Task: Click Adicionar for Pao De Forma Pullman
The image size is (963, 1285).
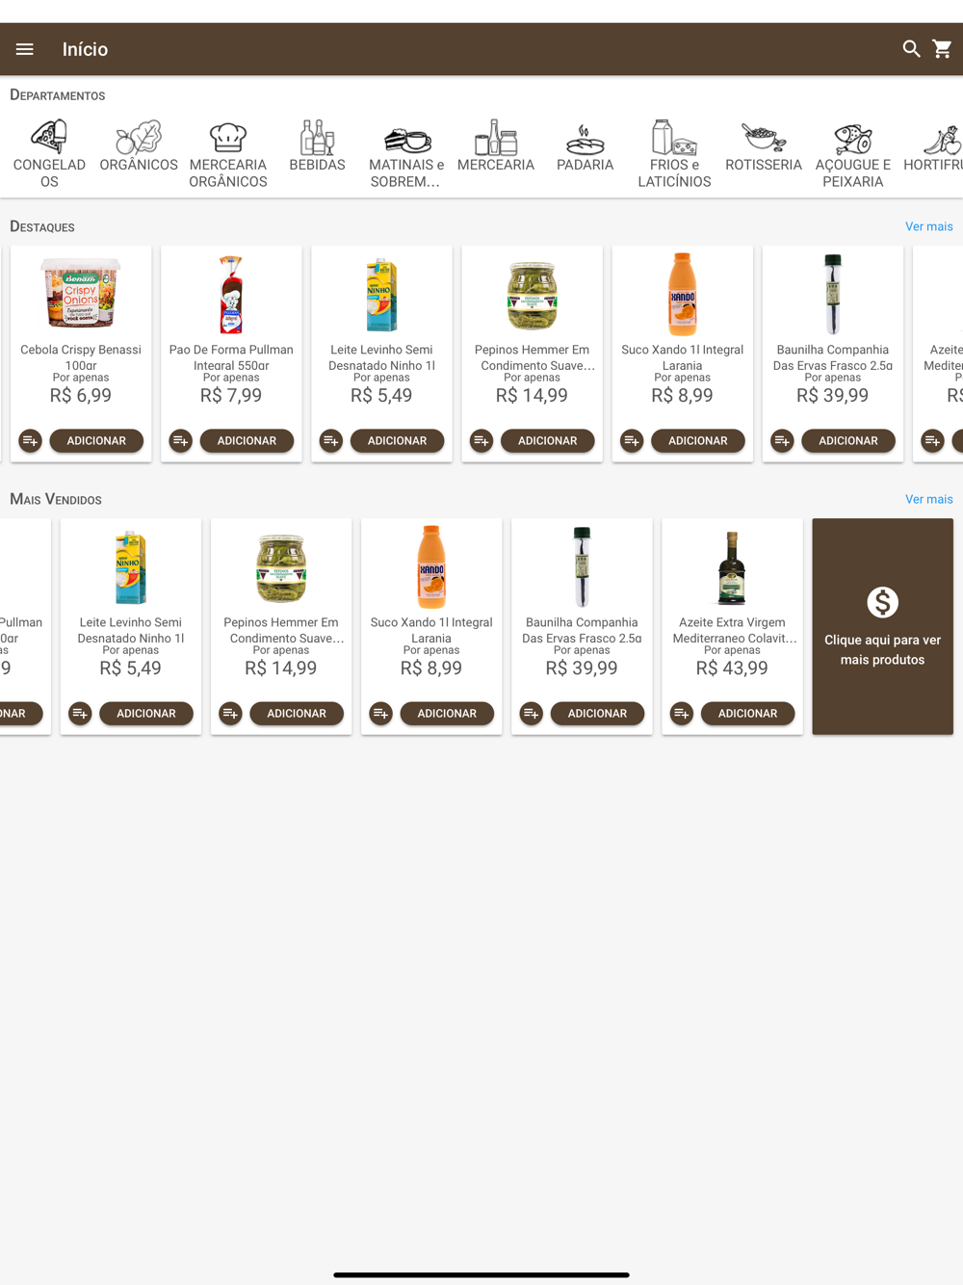Action: (x=247, y=441)
